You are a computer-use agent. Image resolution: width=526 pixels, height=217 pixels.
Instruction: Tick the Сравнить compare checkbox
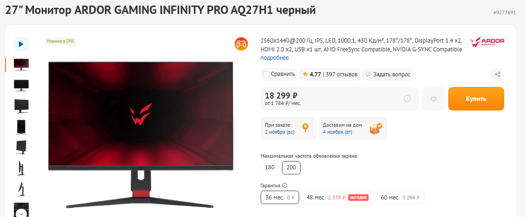266,74
